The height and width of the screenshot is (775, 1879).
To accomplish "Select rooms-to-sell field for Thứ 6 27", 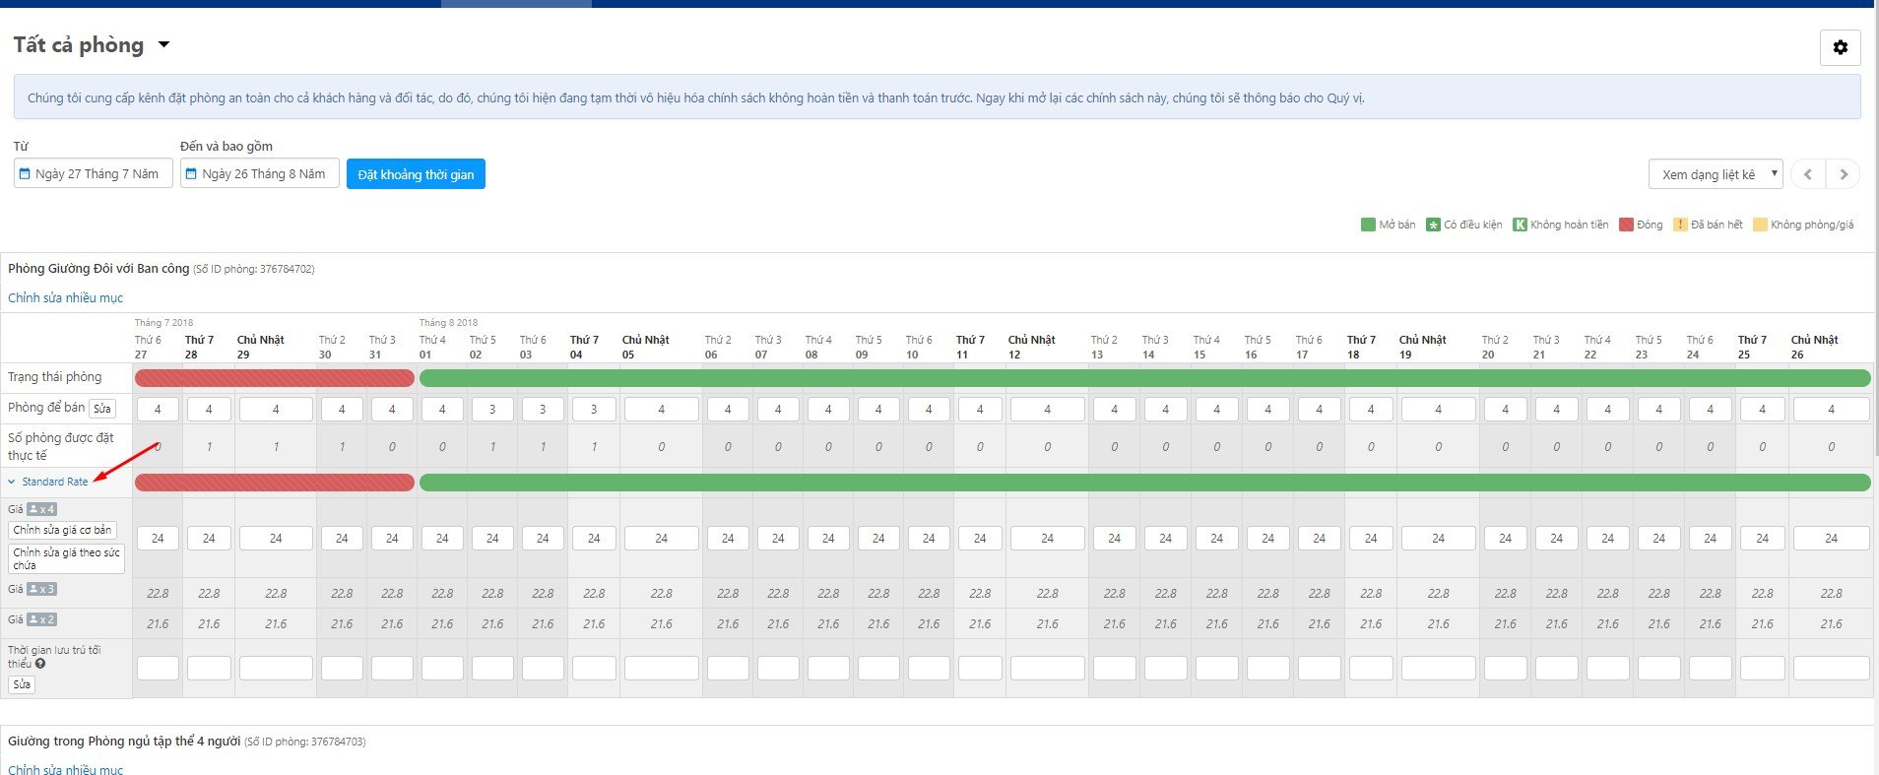I will pos(158,409).
